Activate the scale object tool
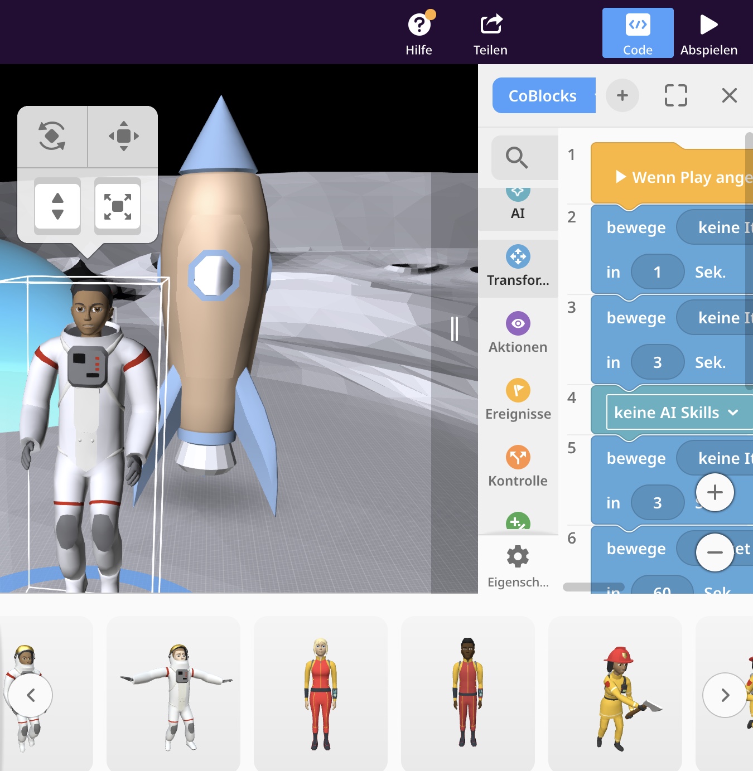Viewport: 753px width, 771px height. [x=118, y=206]
